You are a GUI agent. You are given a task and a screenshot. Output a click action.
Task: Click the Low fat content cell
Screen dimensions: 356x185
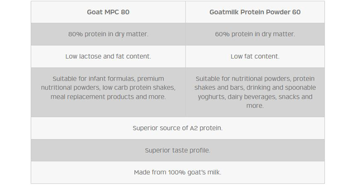click(255, 56)
